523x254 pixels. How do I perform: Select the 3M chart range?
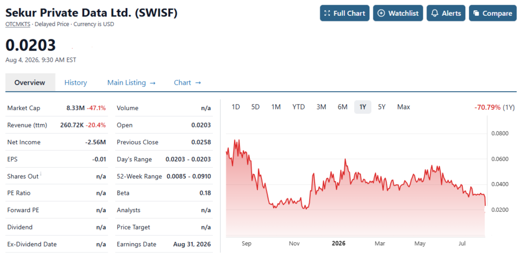pyautogui.click(x=321, y=107)
